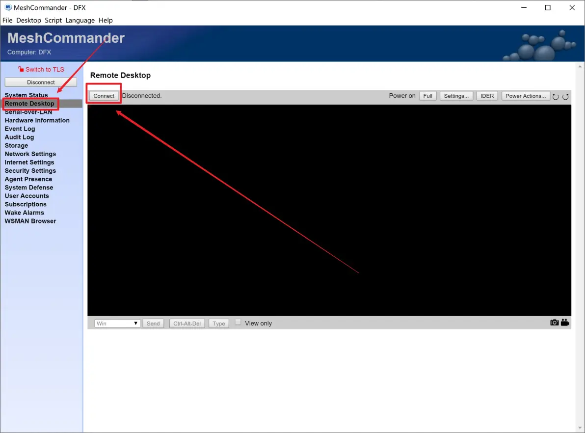Open the Script menu
The image size is (585, 433).
[53, 20]
